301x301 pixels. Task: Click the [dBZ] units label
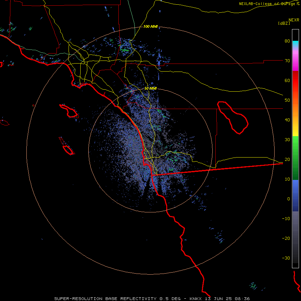click(x=284, y=23)
